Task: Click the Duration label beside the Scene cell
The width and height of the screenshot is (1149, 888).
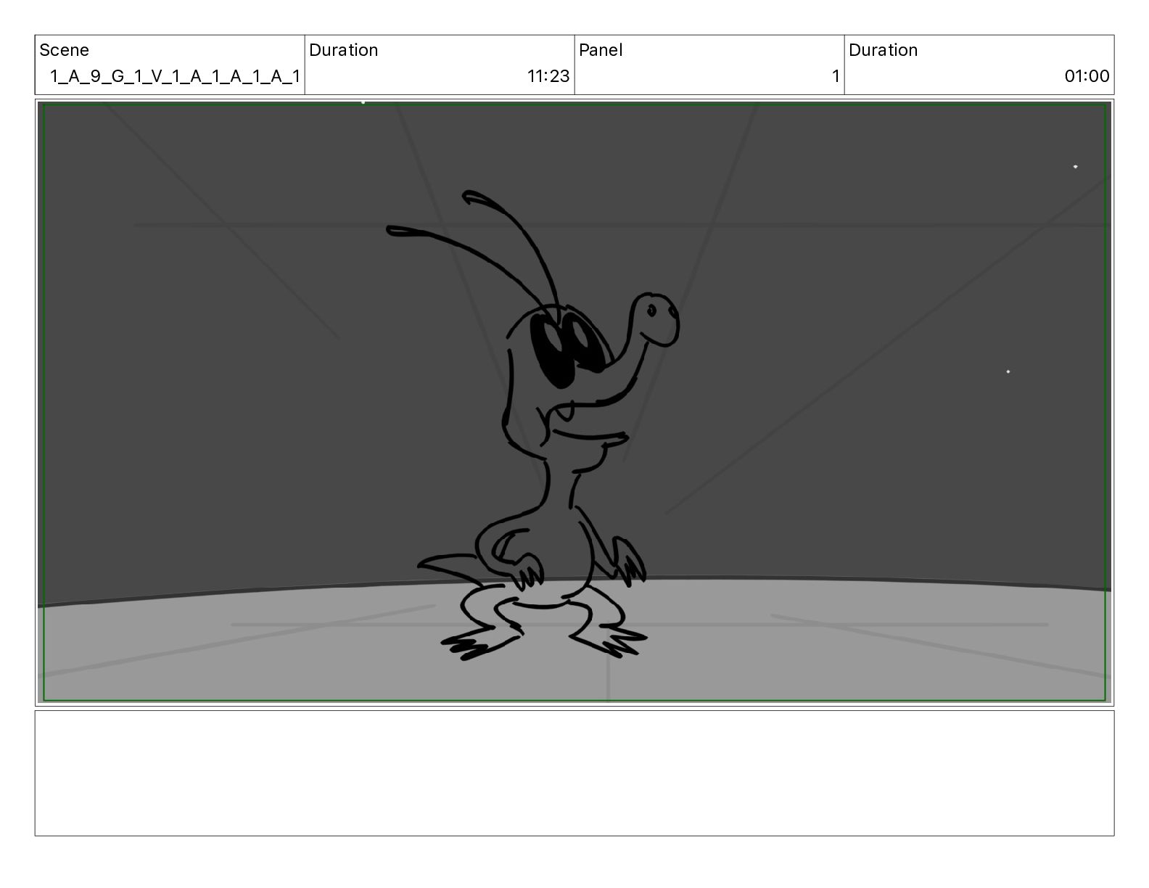Action: pos(343,50)
